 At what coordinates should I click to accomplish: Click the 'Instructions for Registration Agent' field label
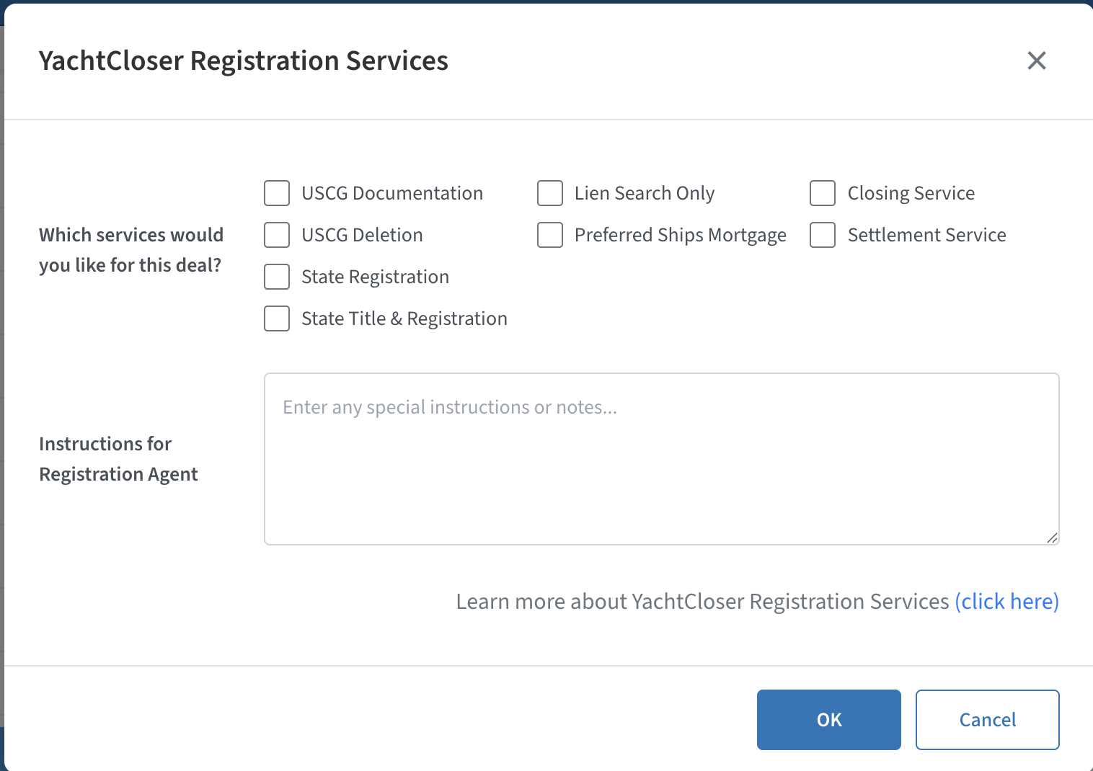(118, 459)
